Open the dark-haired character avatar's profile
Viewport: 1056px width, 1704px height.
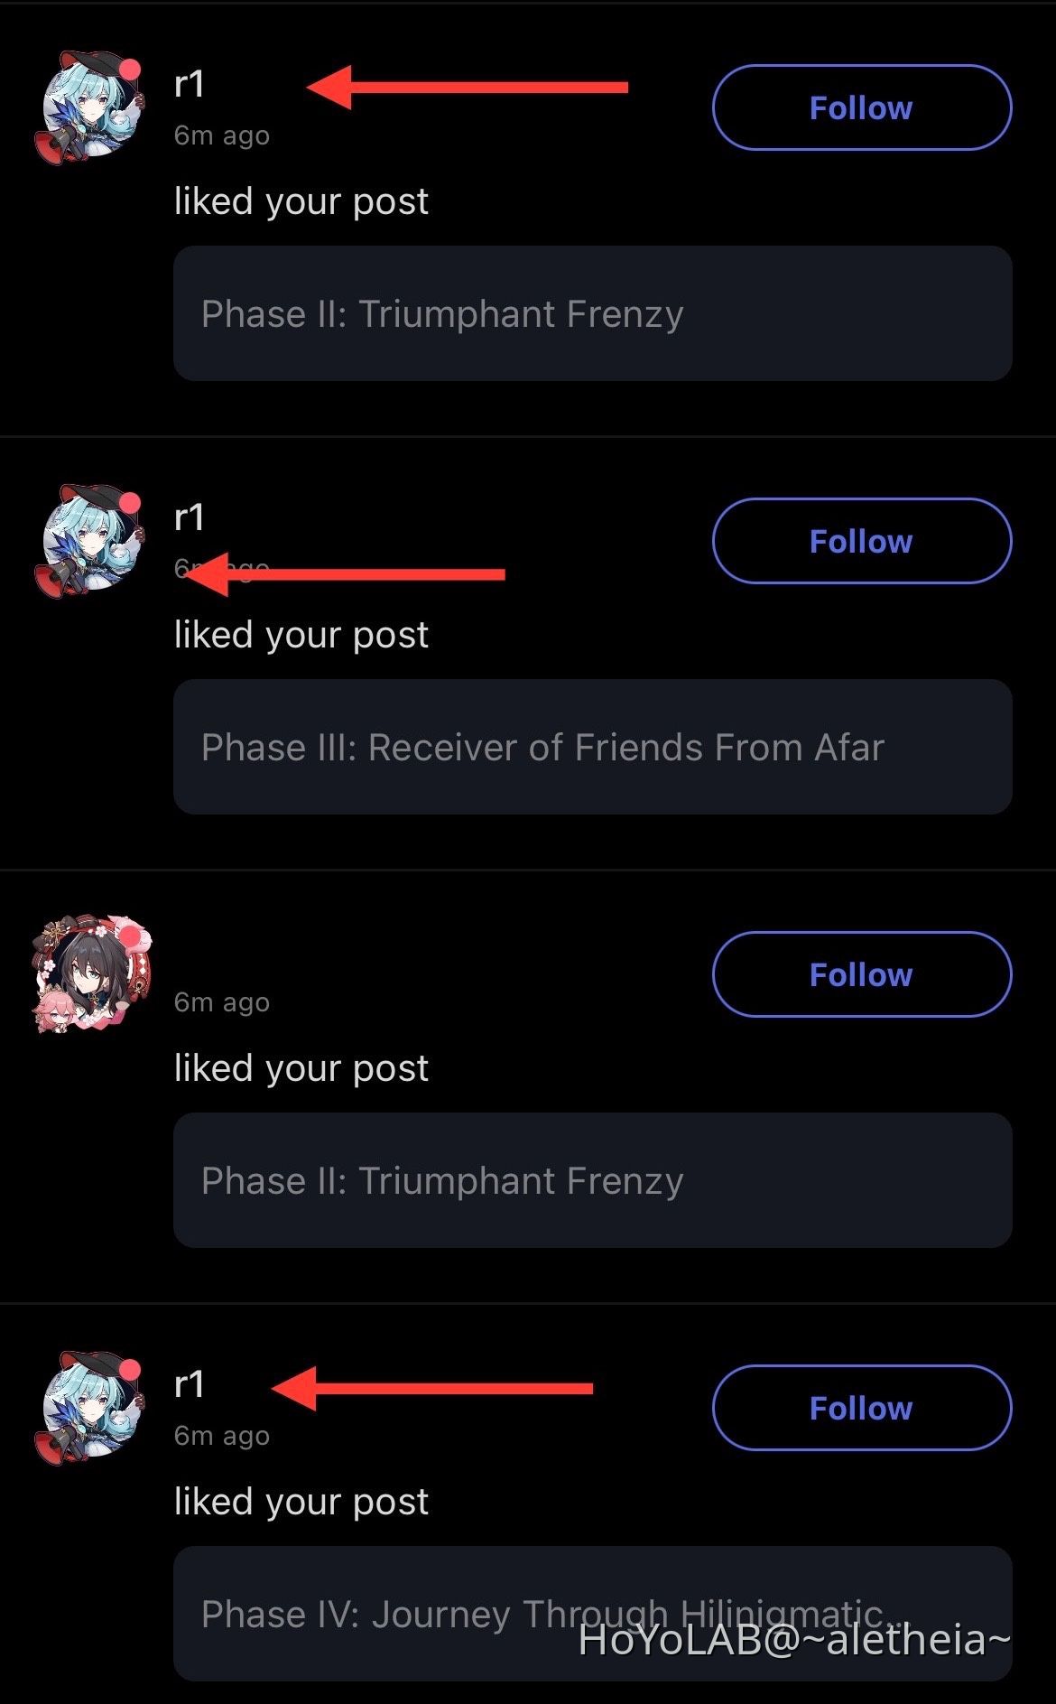pos(90,973)
